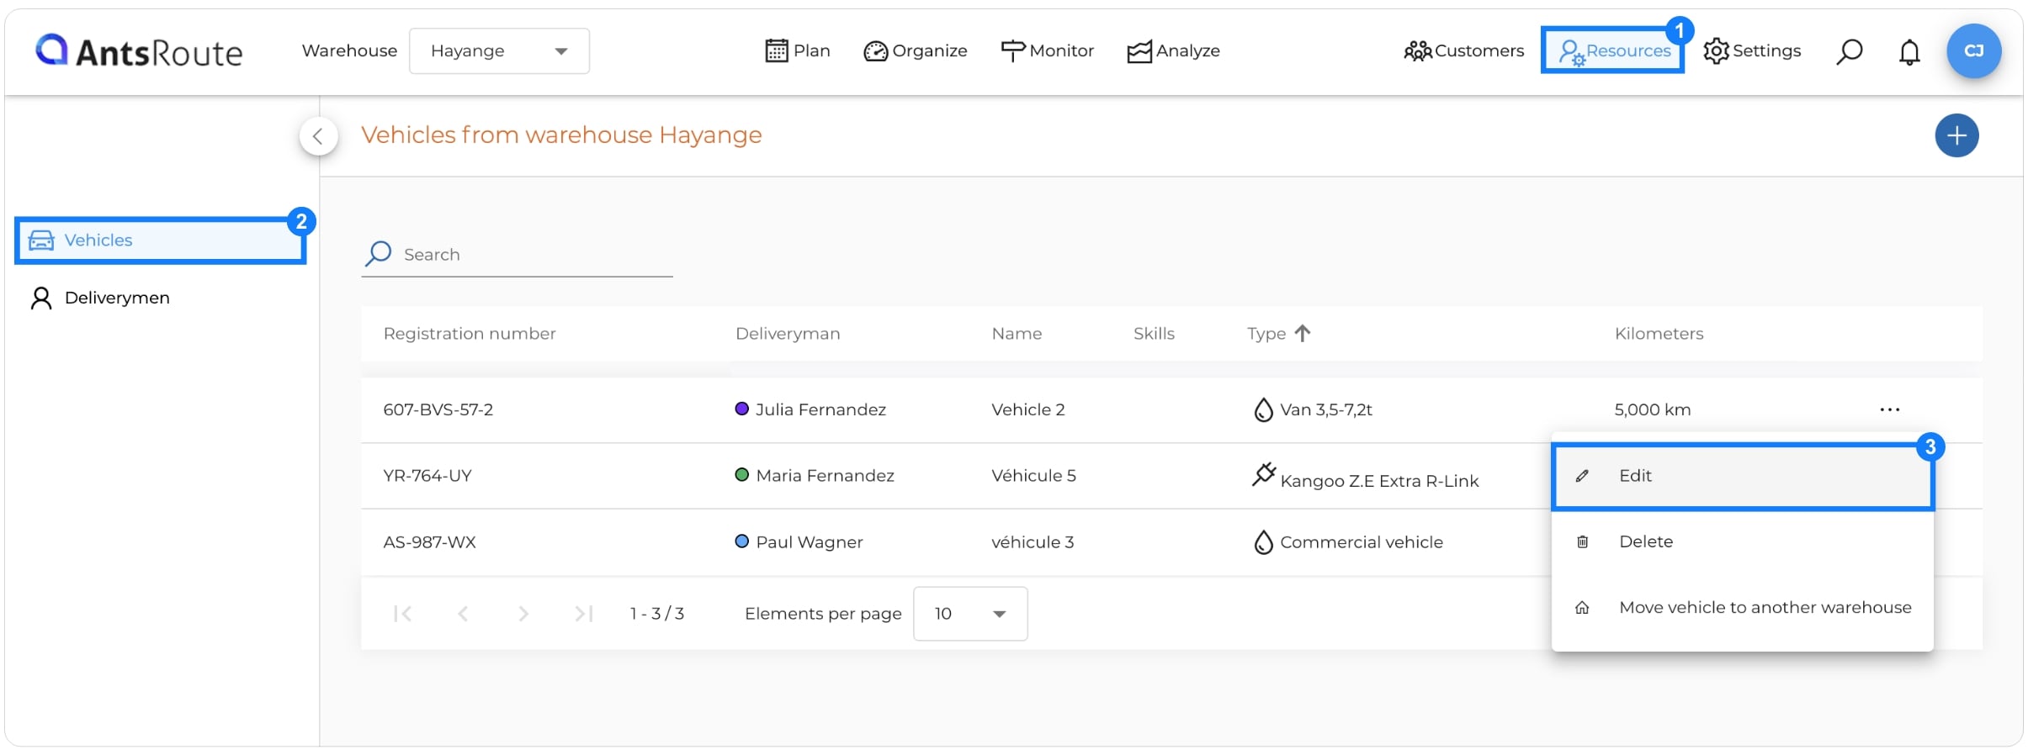Click Julia Fernandez's purple color dot
The image size is (2028, 755).
point(741,409)
